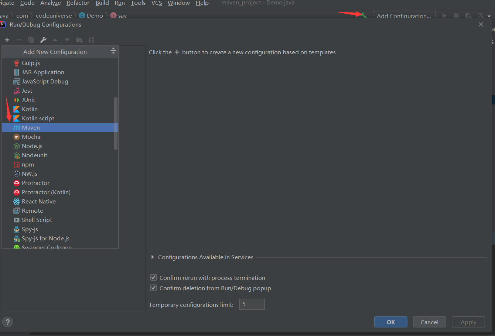
Task: Open Edit Templates via the wrench icon
Action: point(43,40)
